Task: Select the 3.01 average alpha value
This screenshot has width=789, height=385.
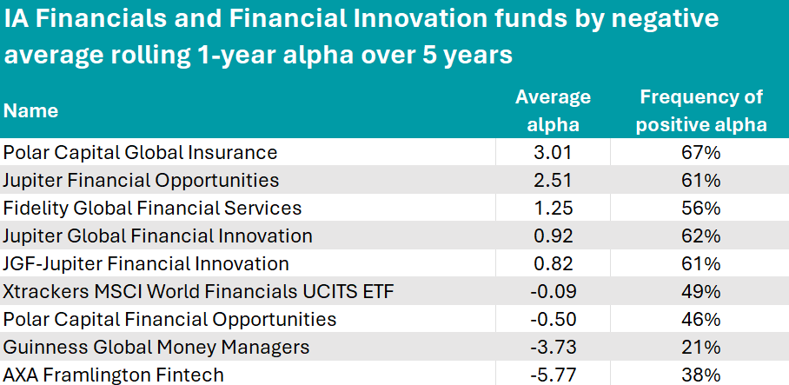Action: click(x=553, y=153)
